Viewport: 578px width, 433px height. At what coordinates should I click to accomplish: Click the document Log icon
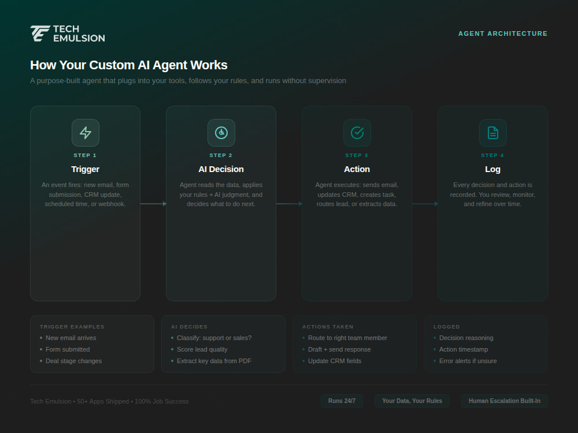click(x=493, y=133)
